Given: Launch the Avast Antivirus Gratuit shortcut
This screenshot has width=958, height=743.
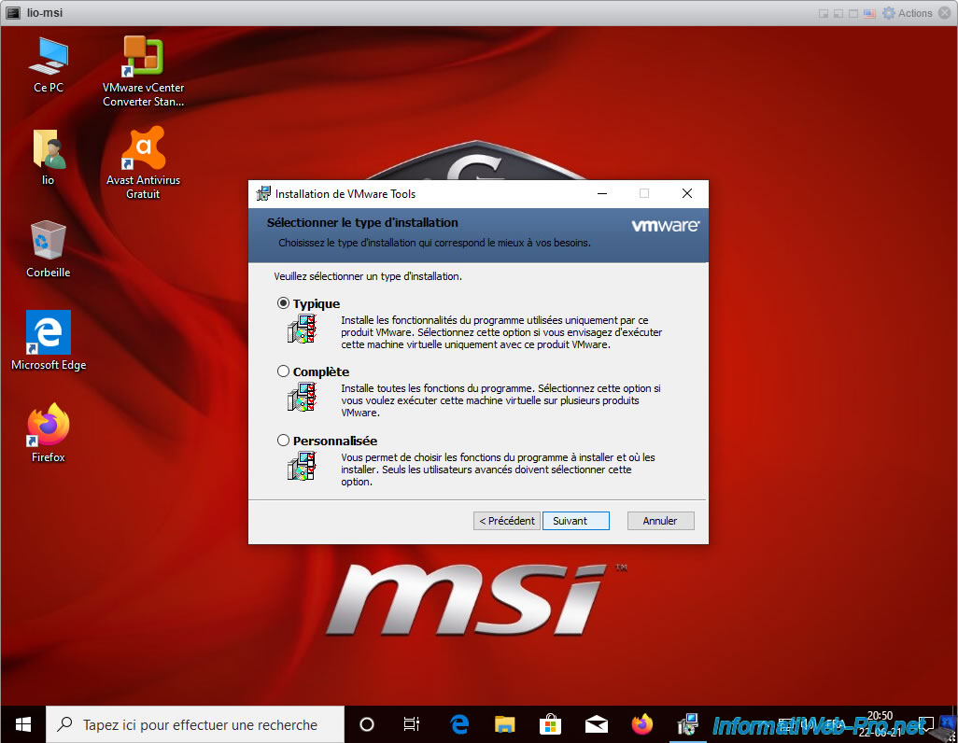Looking at the screenshot, I should pyautogui.click(x=143, y=163).
